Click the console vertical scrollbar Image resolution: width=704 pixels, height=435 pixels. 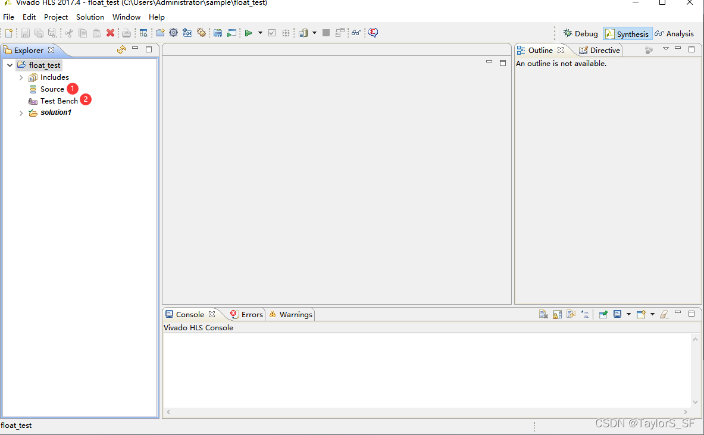point(695,371)
